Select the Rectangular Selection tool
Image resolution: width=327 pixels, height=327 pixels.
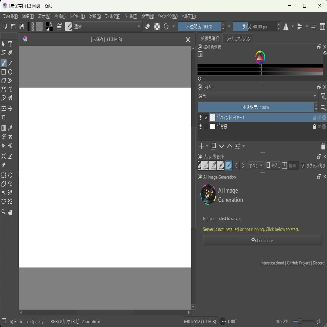[x=4, y=175]
